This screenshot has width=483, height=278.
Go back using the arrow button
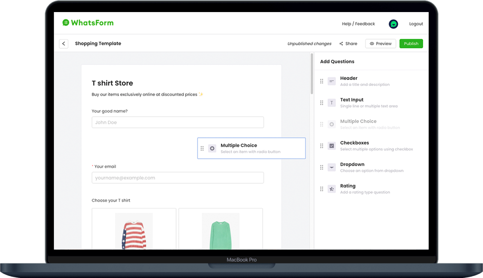click(x=64, y=44)
